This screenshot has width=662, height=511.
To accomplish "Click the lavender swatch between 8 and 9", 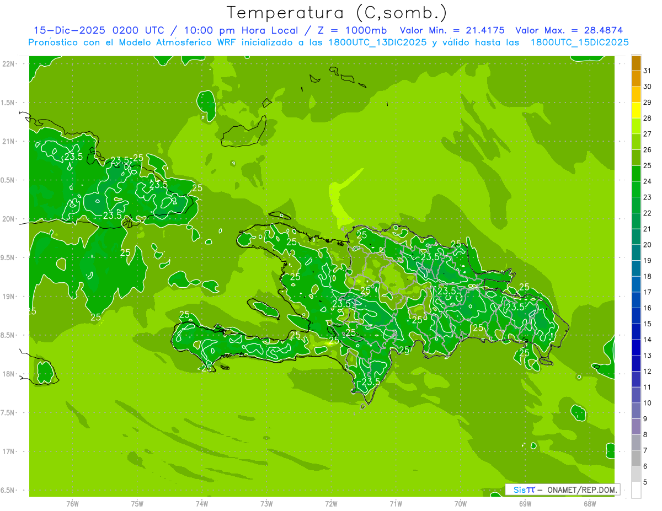I will pos(636,427).
